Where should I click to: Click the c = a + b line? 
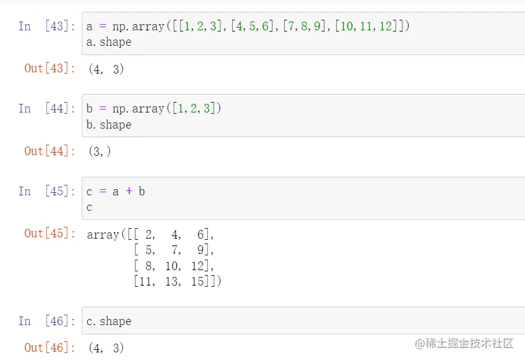point(116,192)
